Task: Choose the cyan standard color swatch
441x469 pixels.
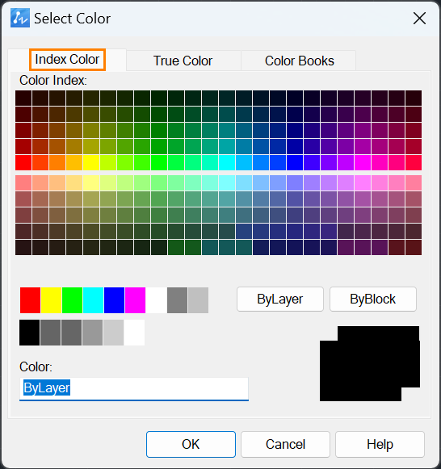Action: click(x=94, y=300)
